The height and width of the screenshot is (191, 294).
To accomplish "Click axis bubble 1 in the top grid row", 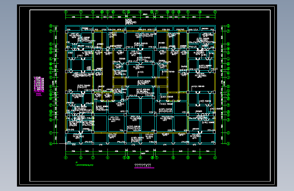I will (66, 12).
